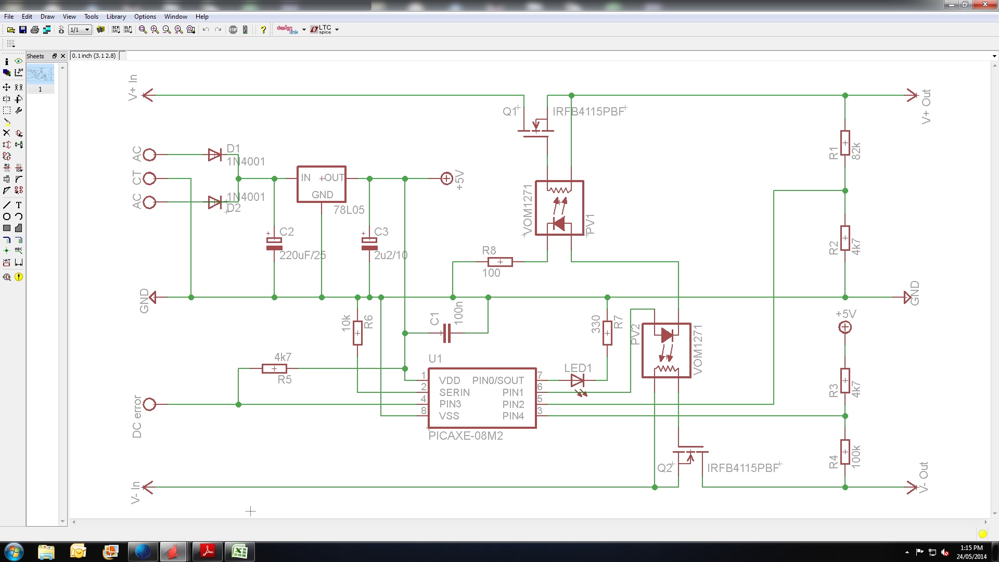
Task: Click the Go traffic light icon
Action: click(245, 30)
